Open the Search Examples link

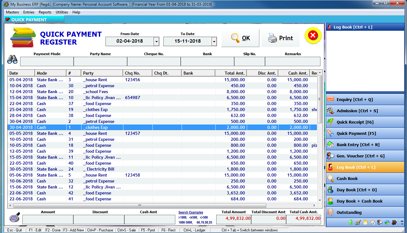(x=191, y=212)
